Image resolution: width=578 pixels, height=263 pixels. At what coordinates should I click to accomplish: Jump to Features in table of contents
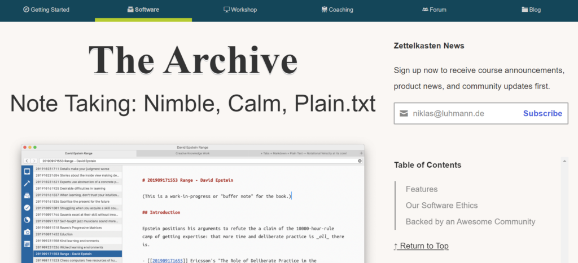[422, 189]
